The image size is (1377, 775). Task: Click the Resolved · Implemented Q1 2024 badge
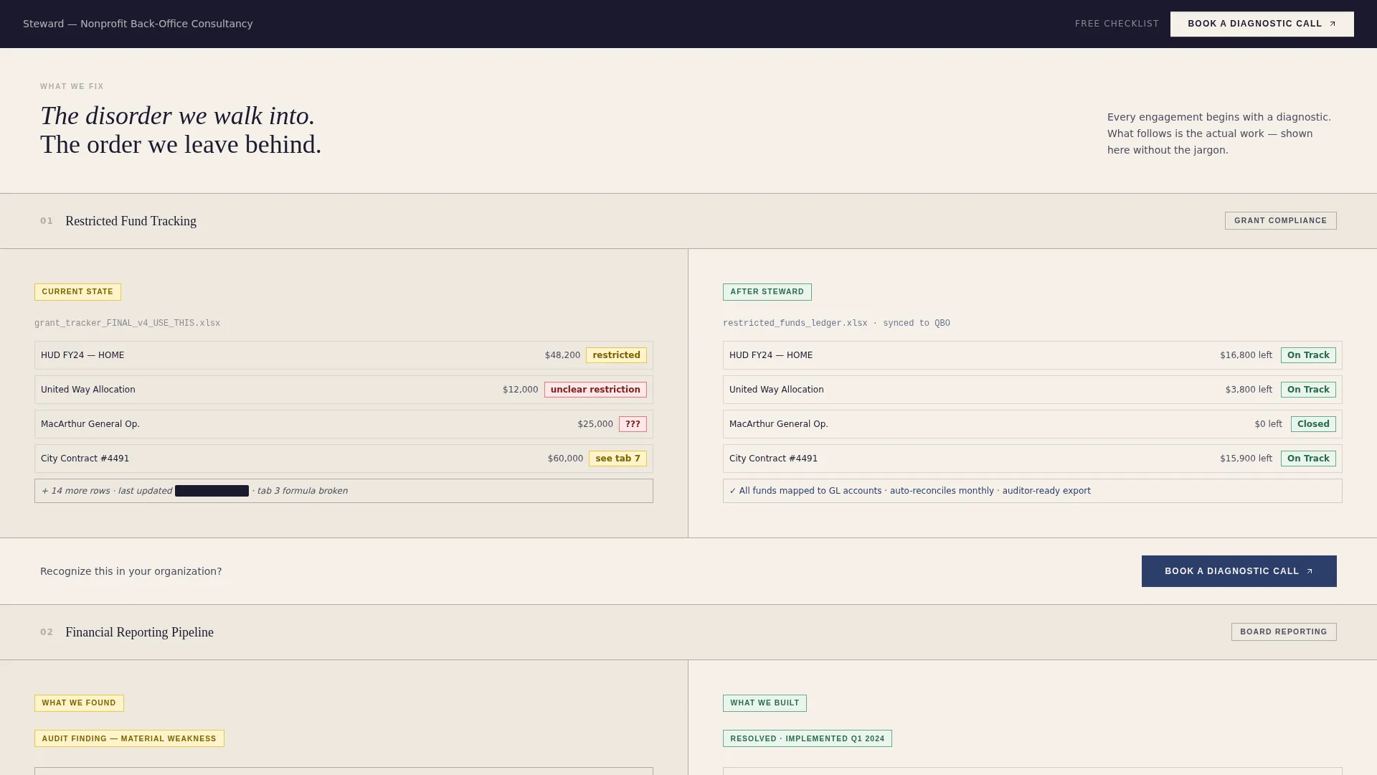click(x=808, y=738)
